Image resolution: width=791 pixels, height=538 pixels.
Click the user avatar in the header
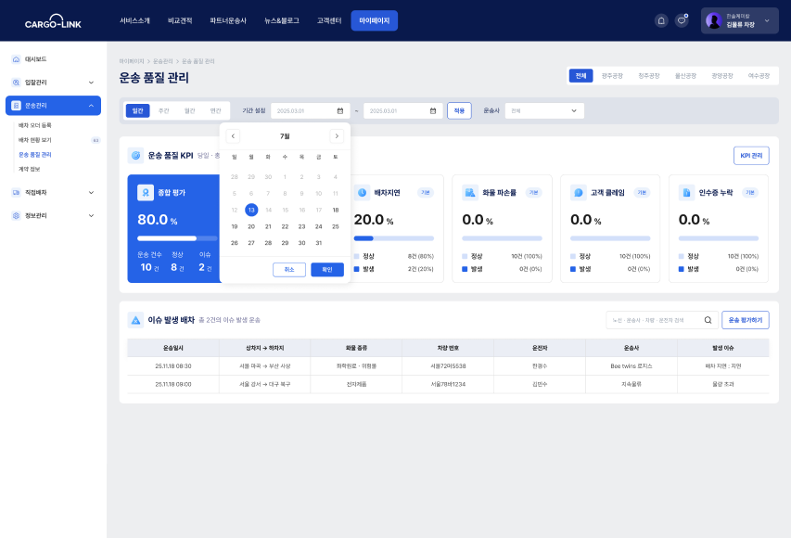714,20
